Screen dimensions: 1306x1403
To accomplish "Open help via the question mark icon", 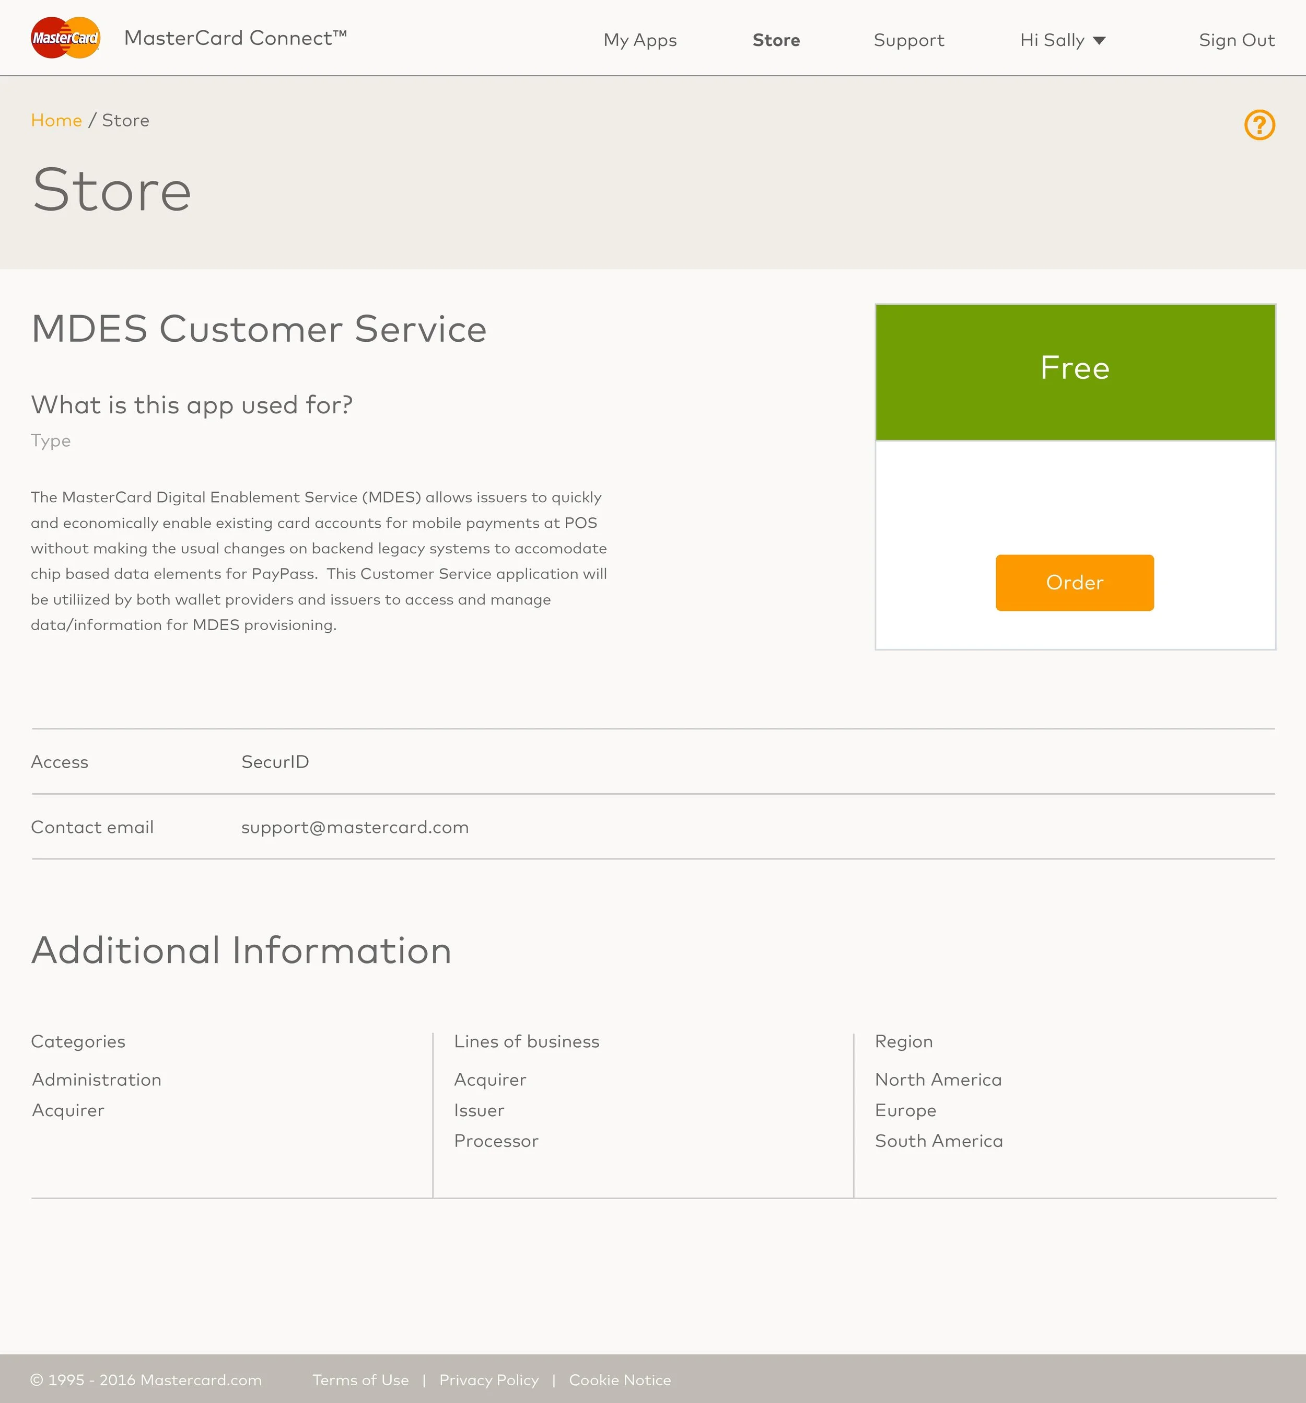I will [1260, 125].
